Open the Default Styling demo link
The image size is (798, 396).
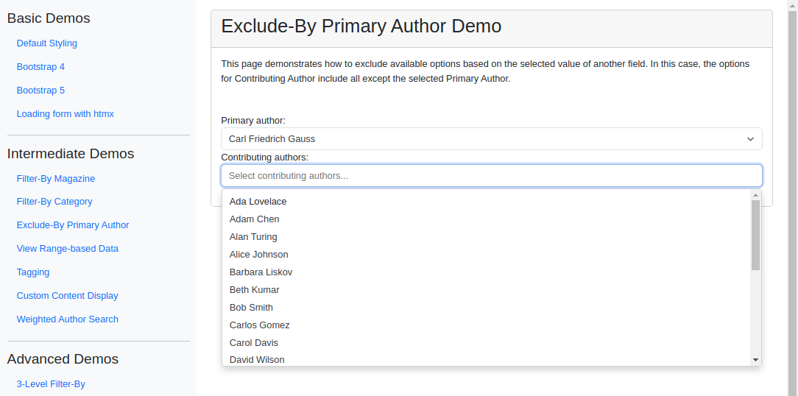coord(47,43)
